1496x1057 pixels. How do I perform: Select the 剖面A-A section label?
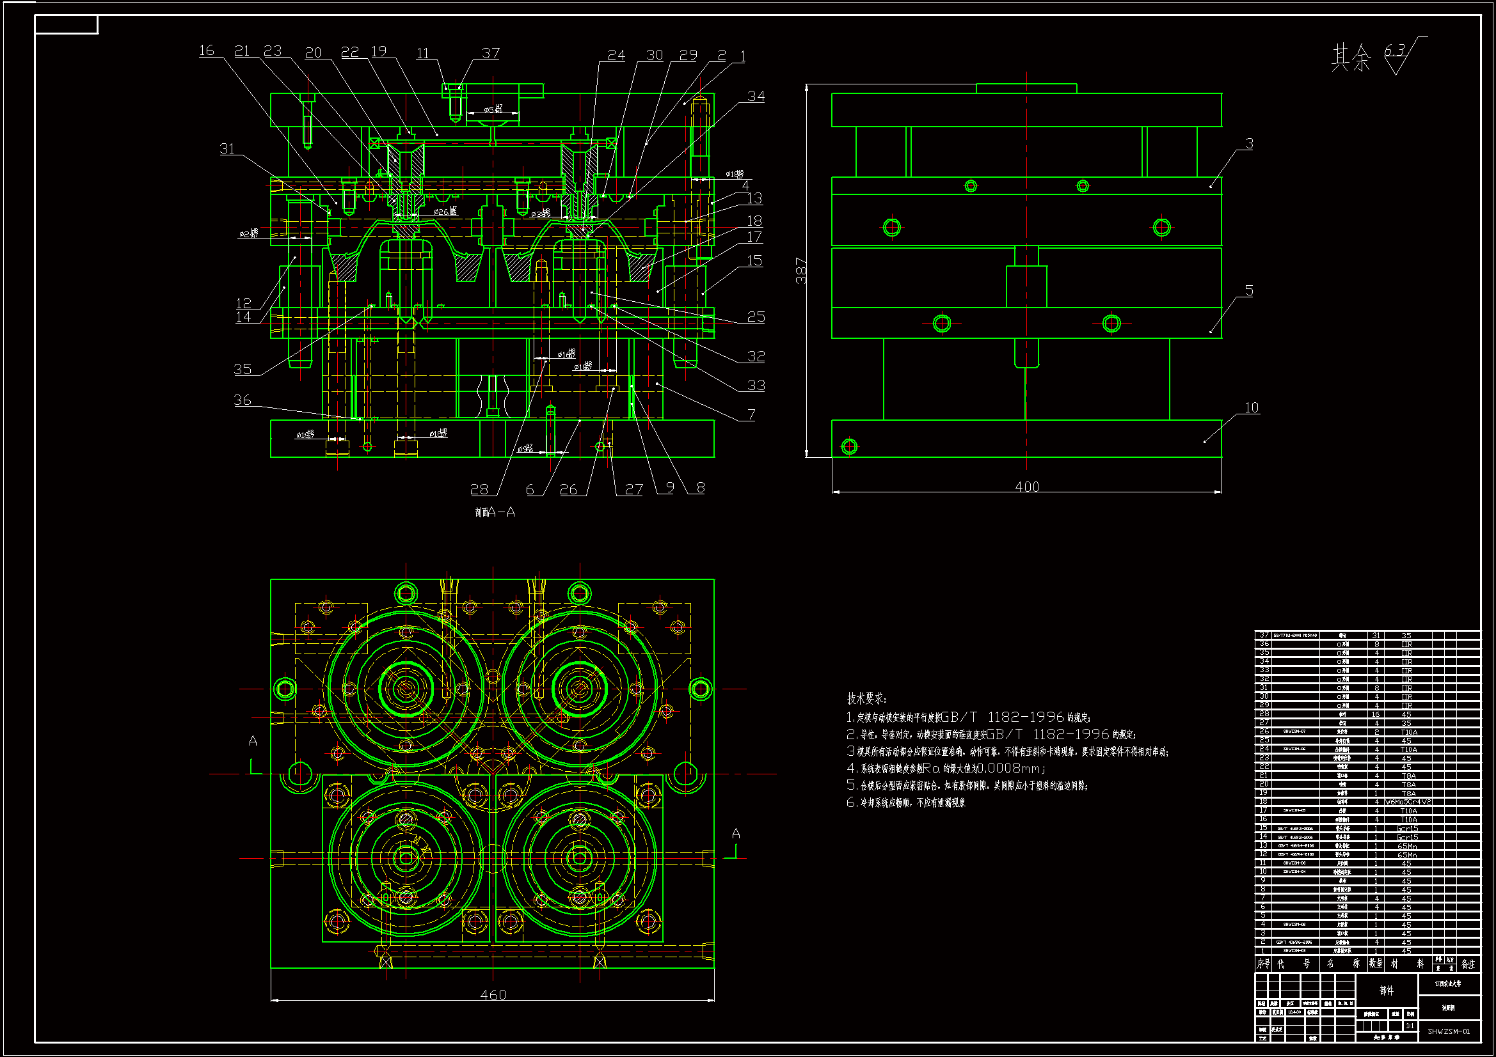coord(495,513)
